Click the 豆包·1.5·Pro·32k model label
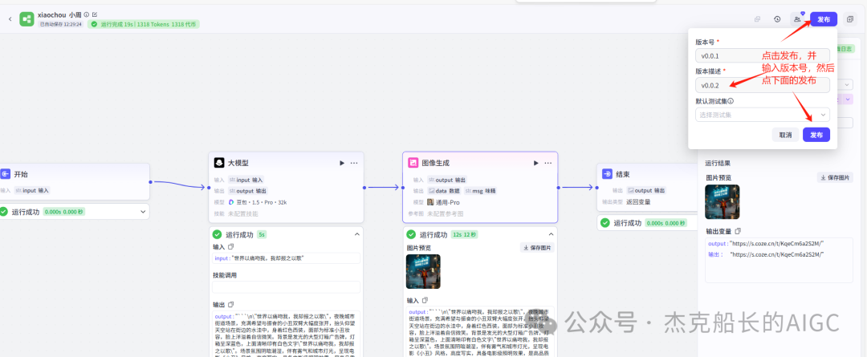 coord(261,202)
